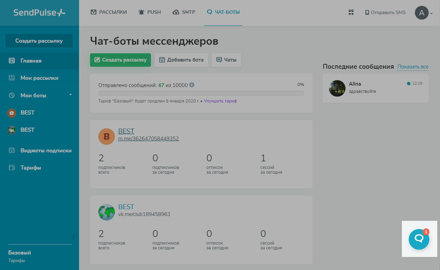440x270 pixels.
Task: Open the Улучшить тариф link
Action: pyautogui.click(x=220, y=101)
